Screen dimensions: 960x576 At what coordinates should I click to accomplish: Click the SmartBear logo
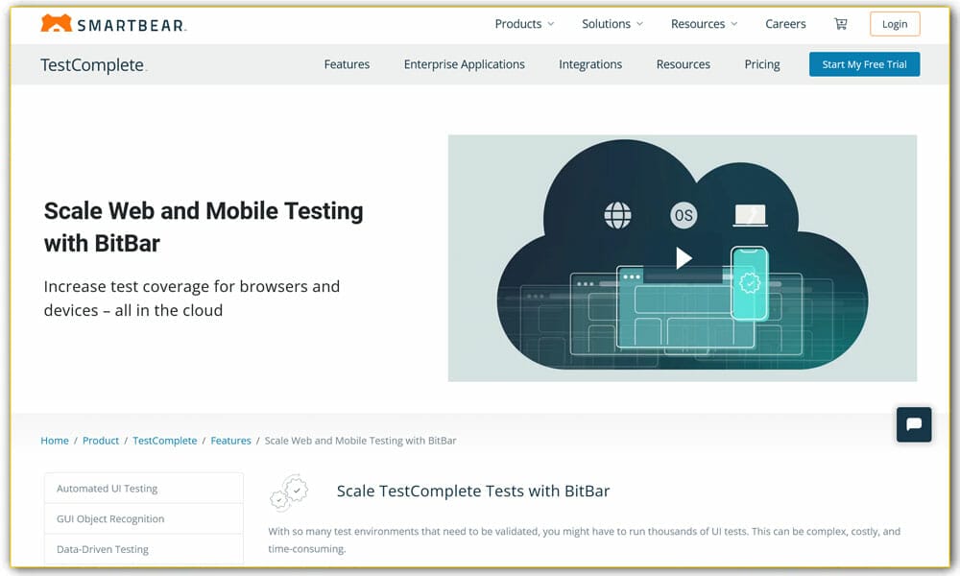112,23
